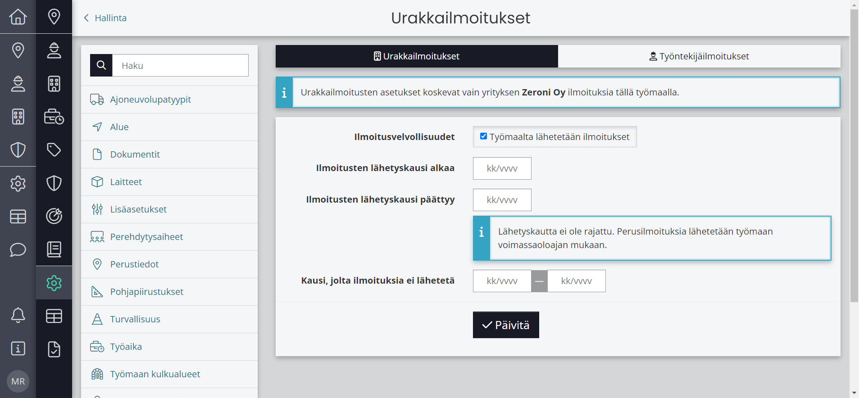The height and width of the screenshot is (398, 859).
Task: Select the target goal icon in the dark sidebar
Action: coord(54,216)
